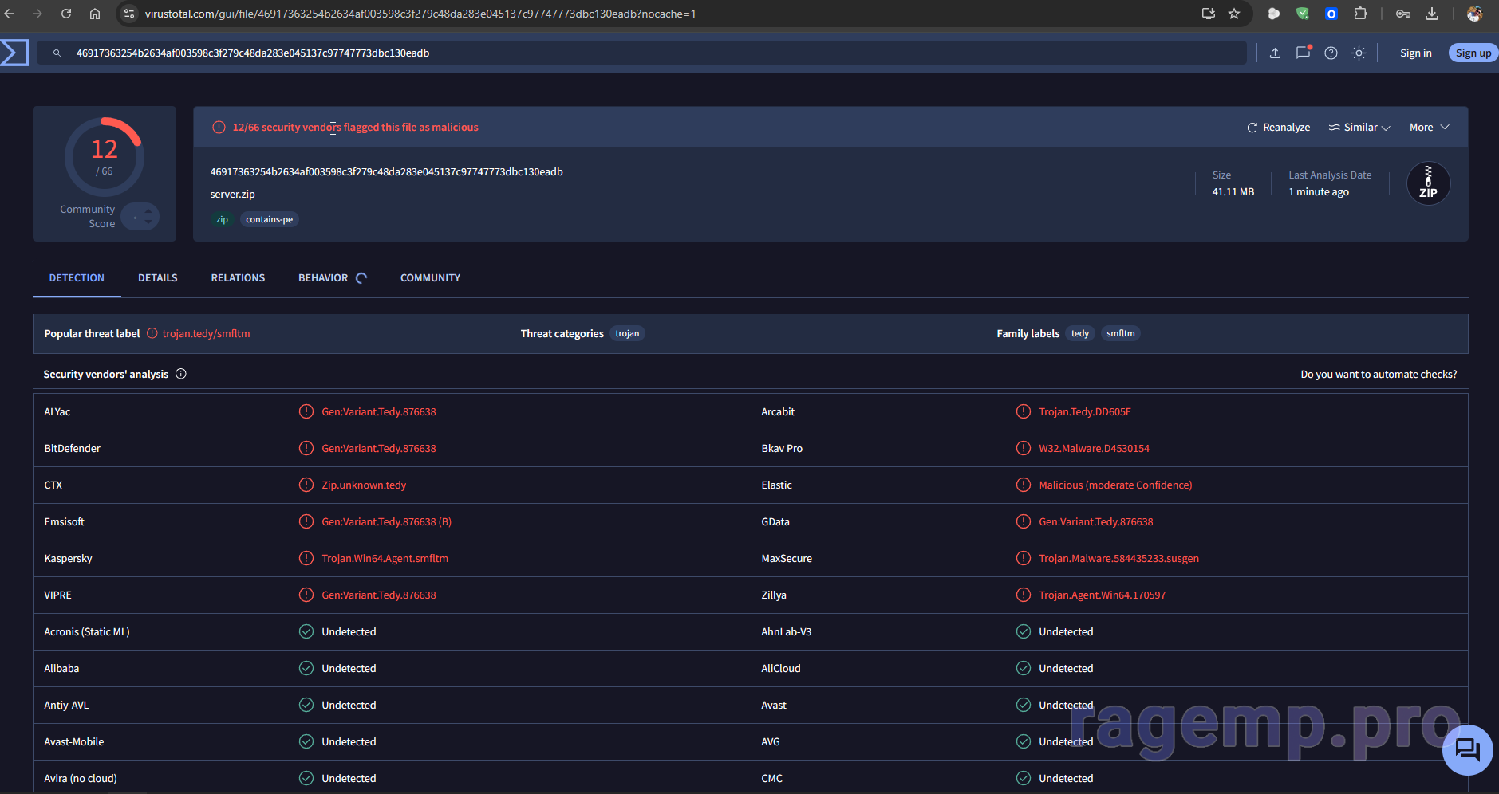
Task: Click the browser back arrow
Action: coord(10,14)
